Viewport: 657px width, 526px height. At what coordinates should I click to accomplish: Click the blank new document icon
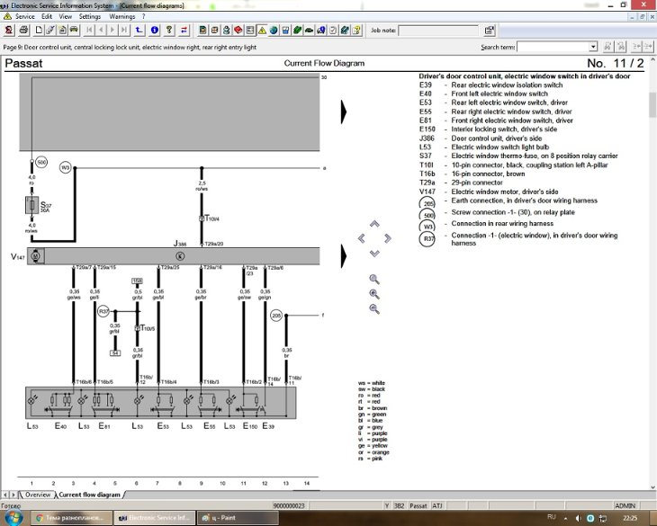pos(39,31)
